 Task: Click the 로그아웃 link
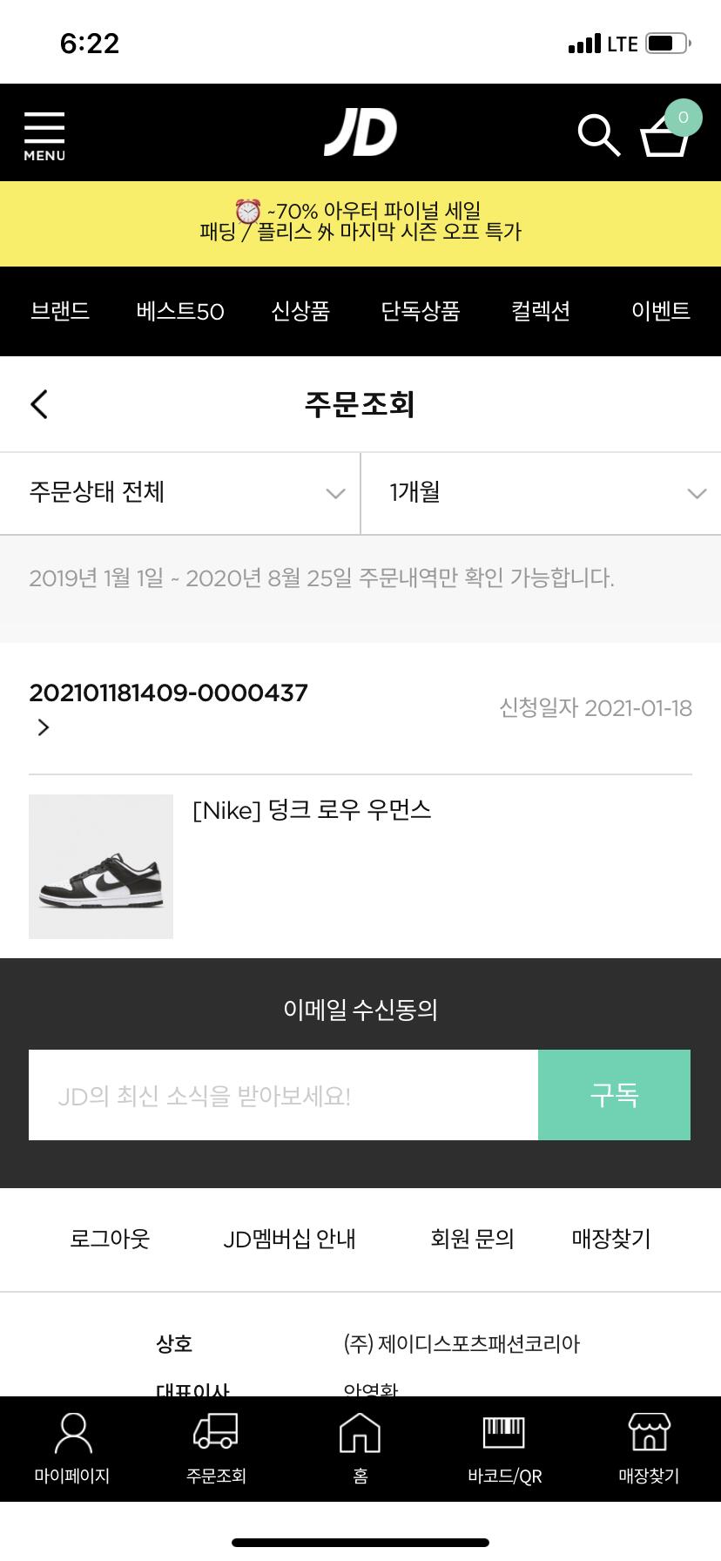[x=110, y=1239]
